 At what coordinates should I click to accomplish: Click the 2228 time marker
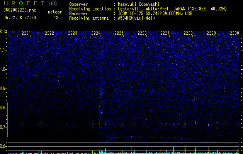pyautogui.click(x=188, y=33)
